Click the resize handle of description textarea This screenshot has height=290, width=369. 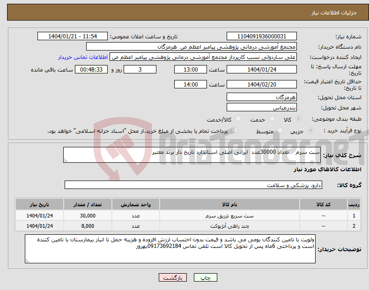click(66, 160)
